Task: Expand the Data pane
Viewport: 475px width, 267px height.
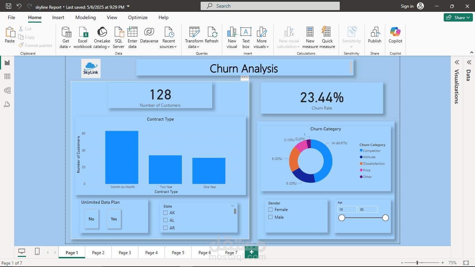Action: (469, 62)
